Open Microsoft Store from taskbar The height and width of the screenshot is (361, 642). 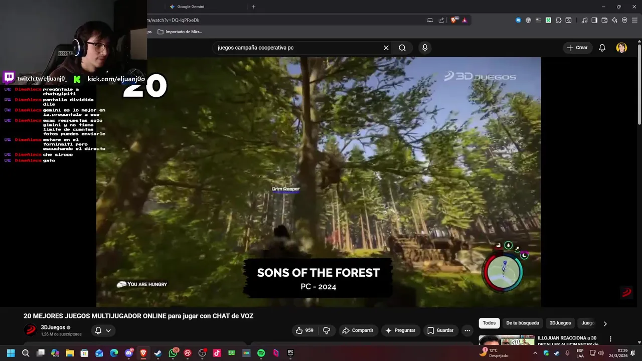click(84, 353)
